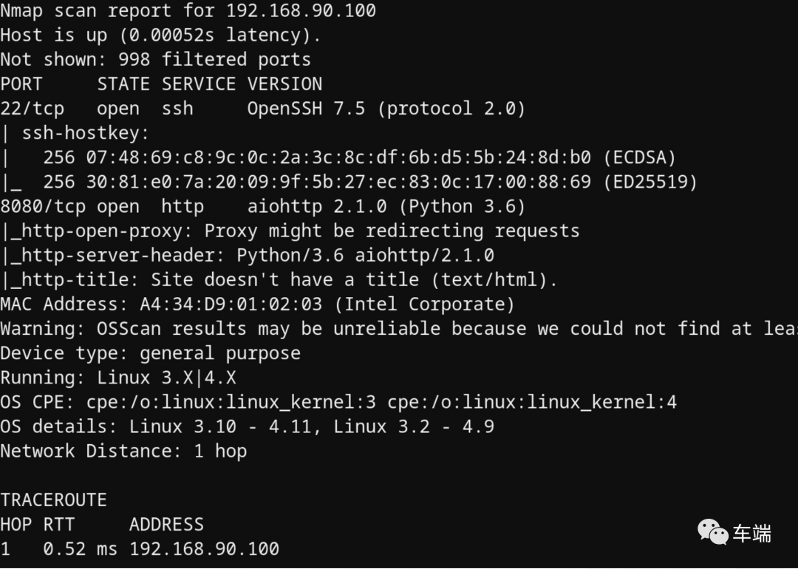Click the 车端 watermark text
Image resolution: width=798 pixels, height=569 pixels.
(752, 533)
